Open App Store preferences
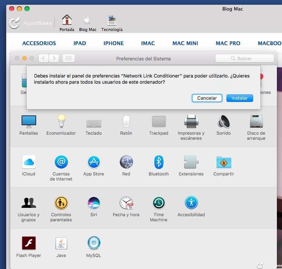Screen dimensions: 282x269 [94, 166]
